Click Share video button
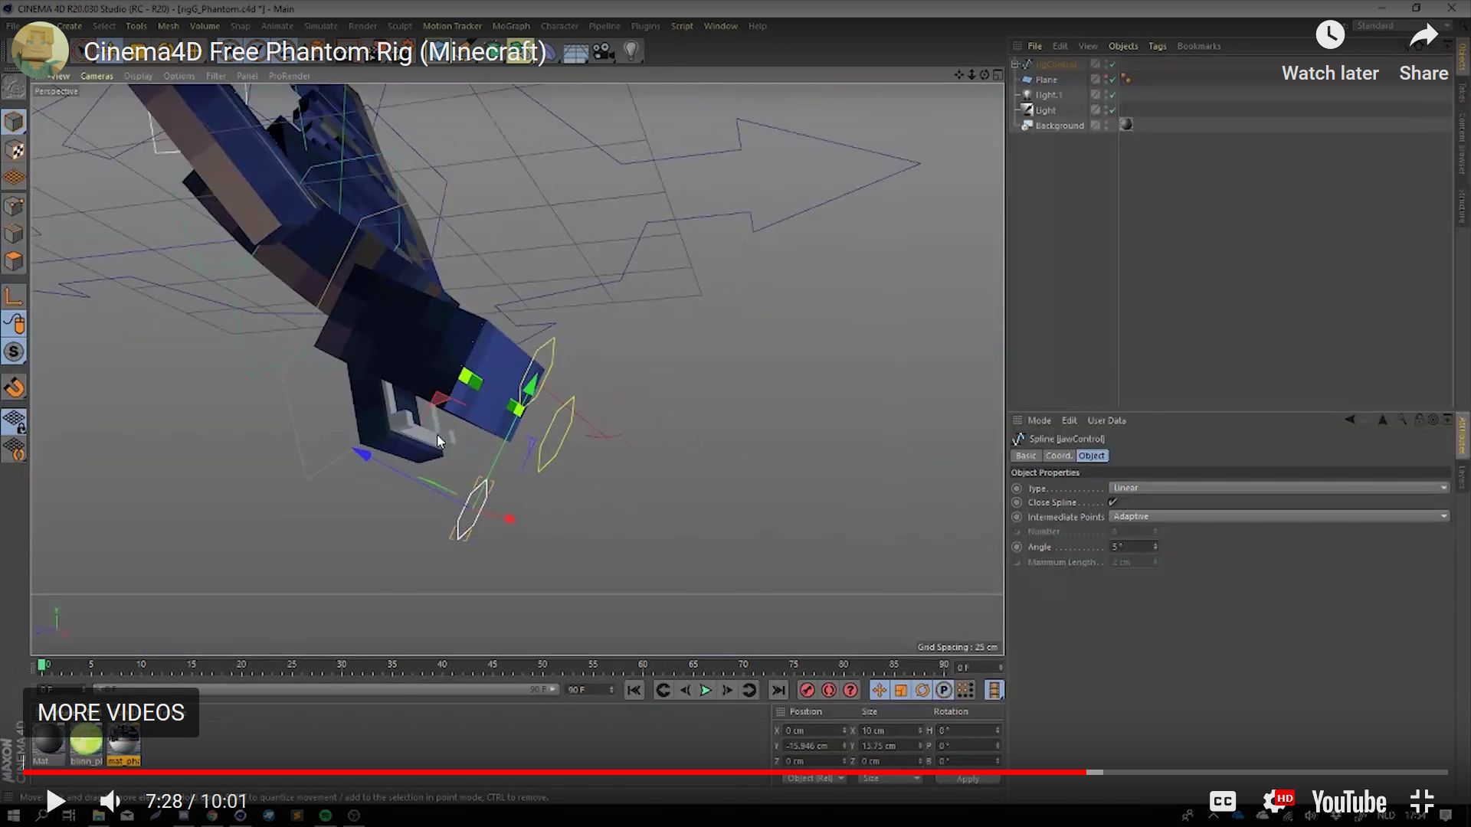The height and width of the screenshot is (827, 1471). coord(1423,51)
